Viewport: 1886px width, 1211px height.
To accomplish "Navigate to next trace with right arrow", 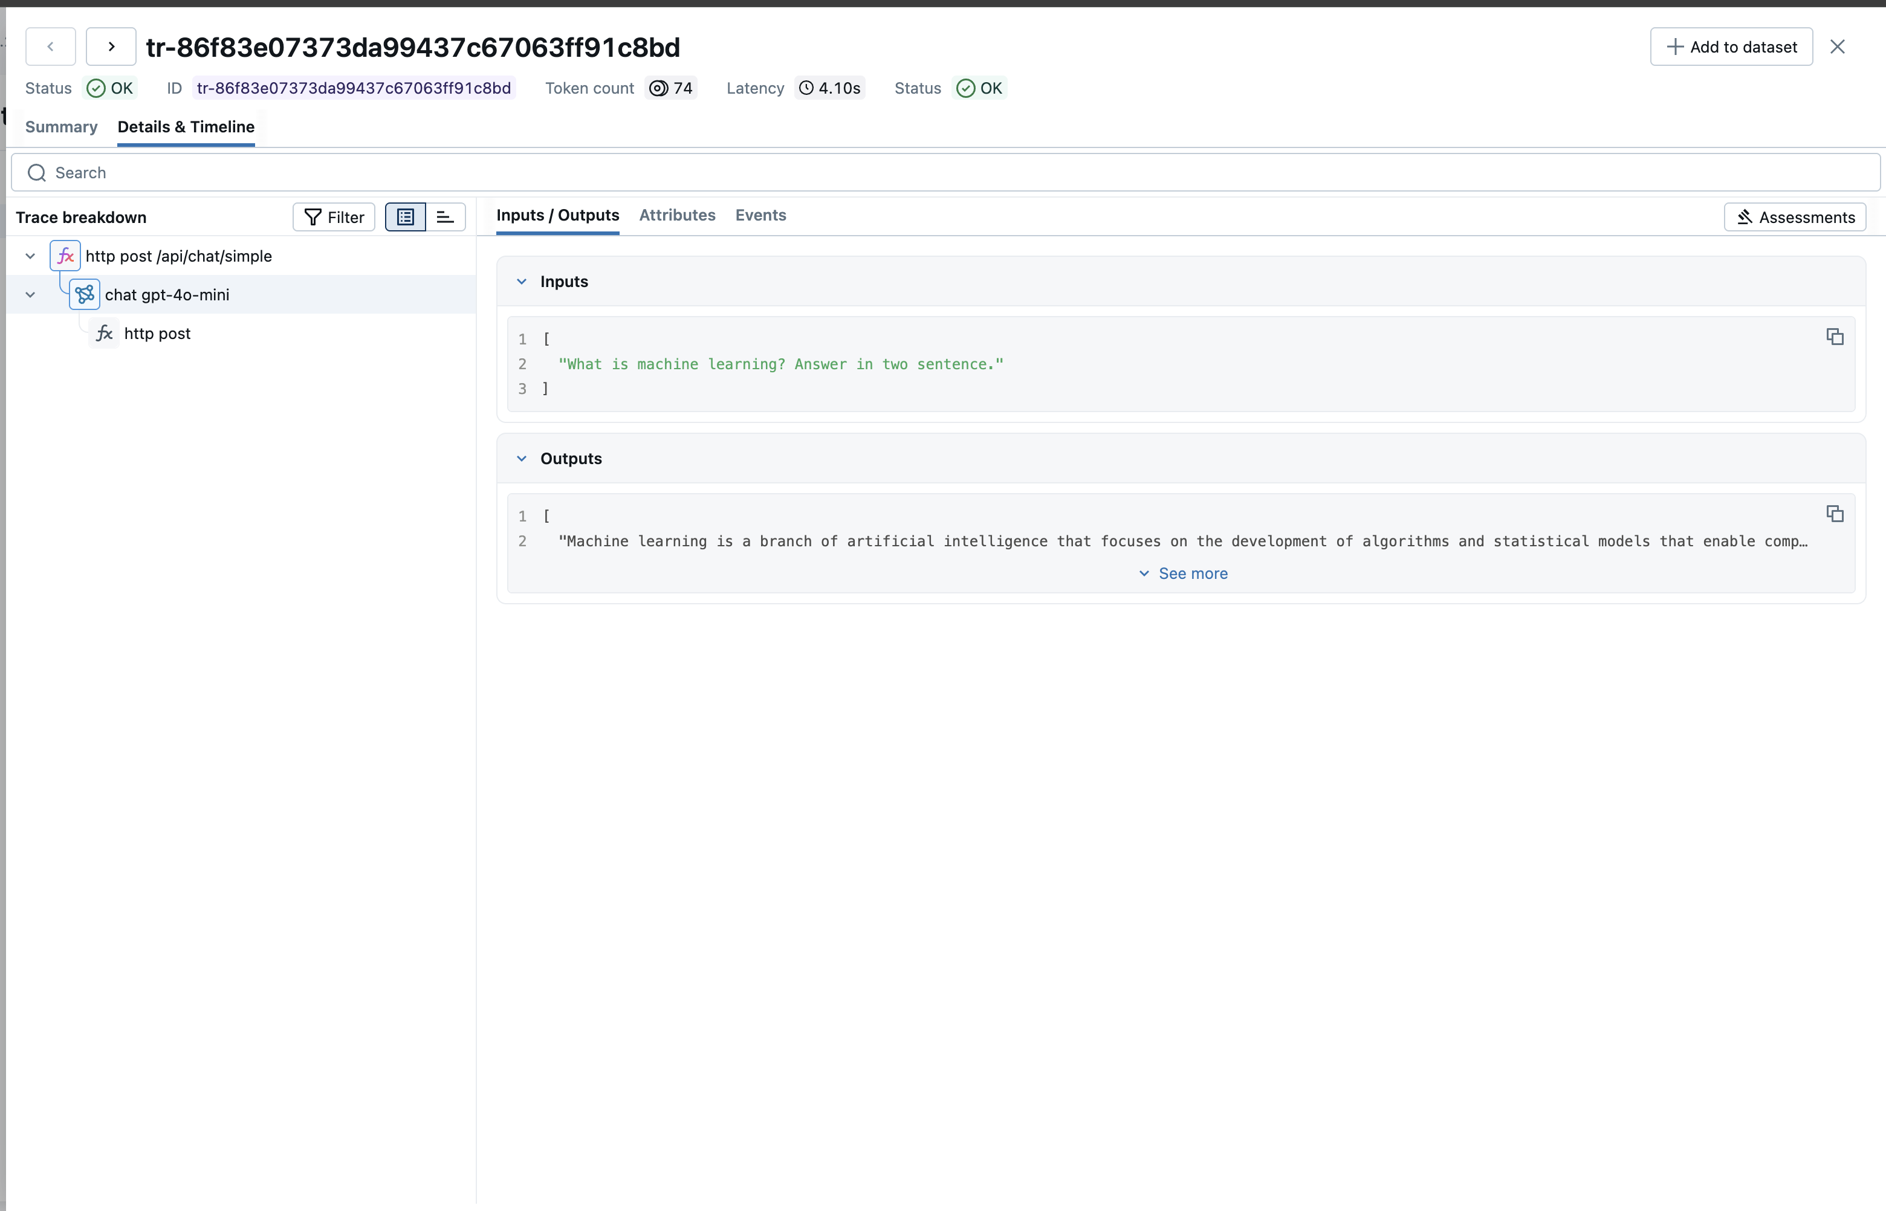I will [110, 47].
